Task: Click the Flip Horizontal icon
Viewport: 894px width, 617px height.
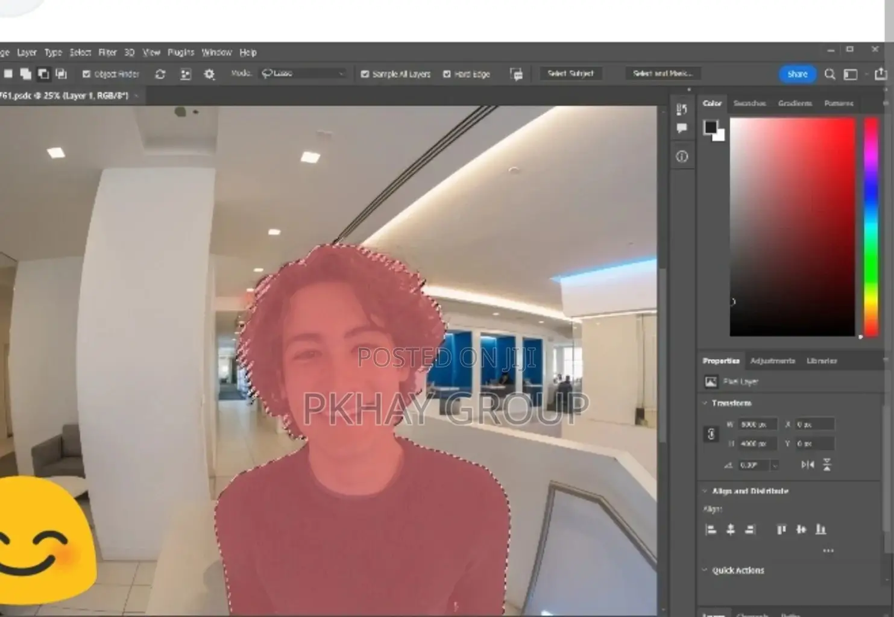Action: [808, 465]
